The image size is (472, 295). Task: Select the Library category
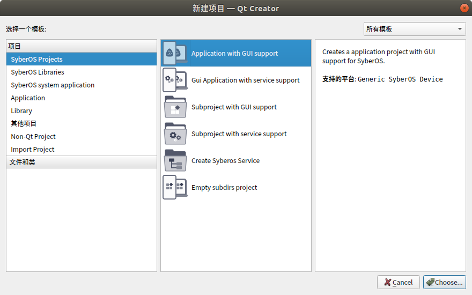(21, 110)
